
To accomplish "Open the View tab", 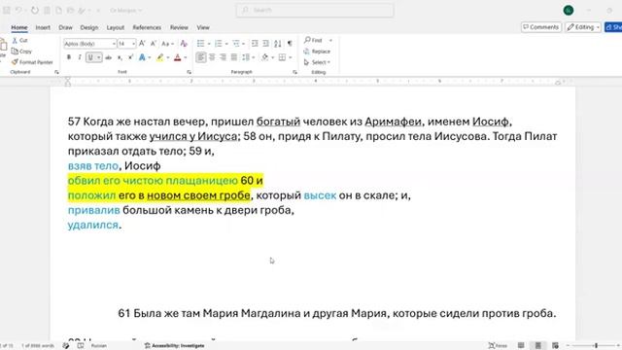I will tap(203, 27).
